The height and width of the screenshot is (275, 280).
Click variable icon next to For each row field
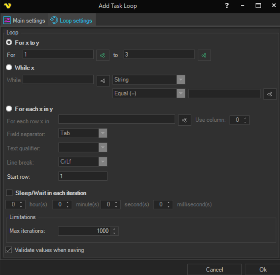tap(184, 120)
